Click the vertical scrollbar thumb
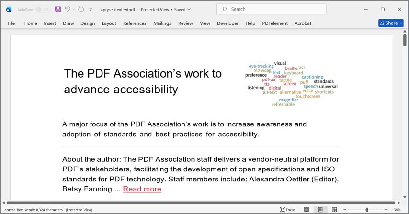The width and height of the screenshot is (409, 214). [x=405, y=40]
